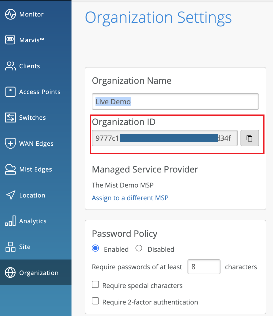The height and width of the screenshot is (316, 273).
Task: Click the Location arrow icon
Action: [10, 195]
